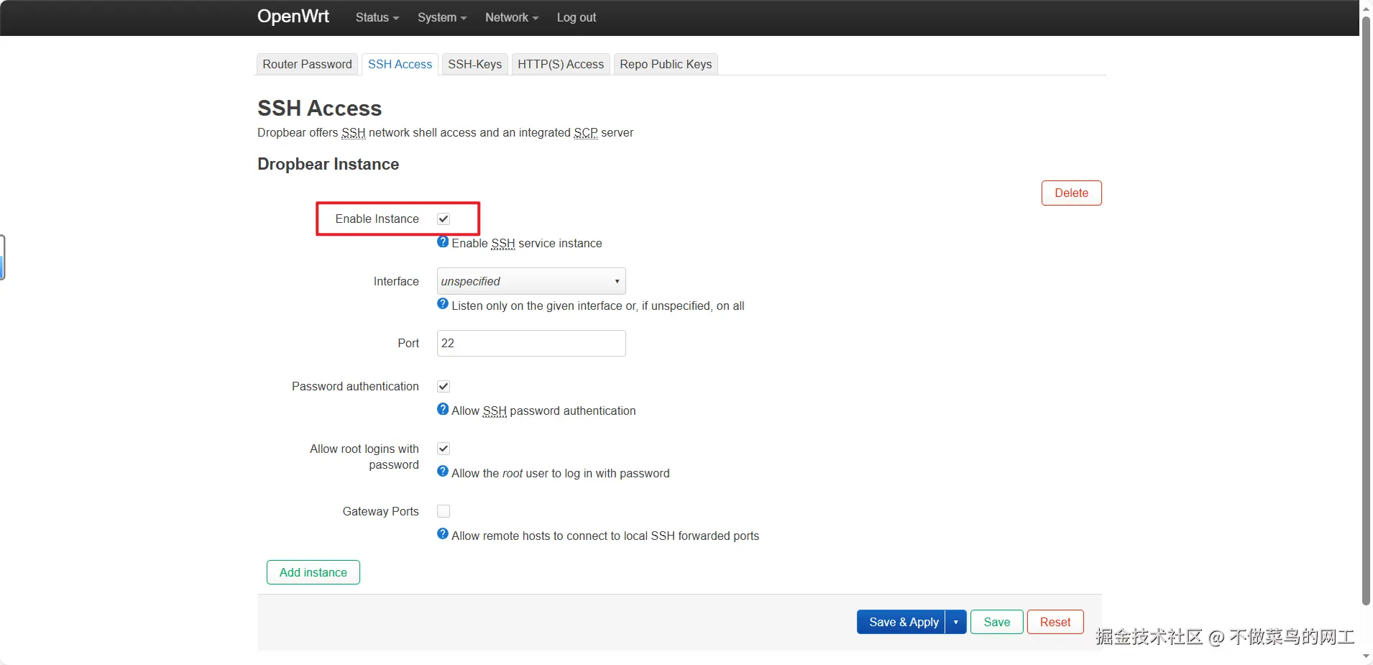Go to the HTTP(S) Access tab
The width and height of the screenshot is (1373, 665).
561,64
